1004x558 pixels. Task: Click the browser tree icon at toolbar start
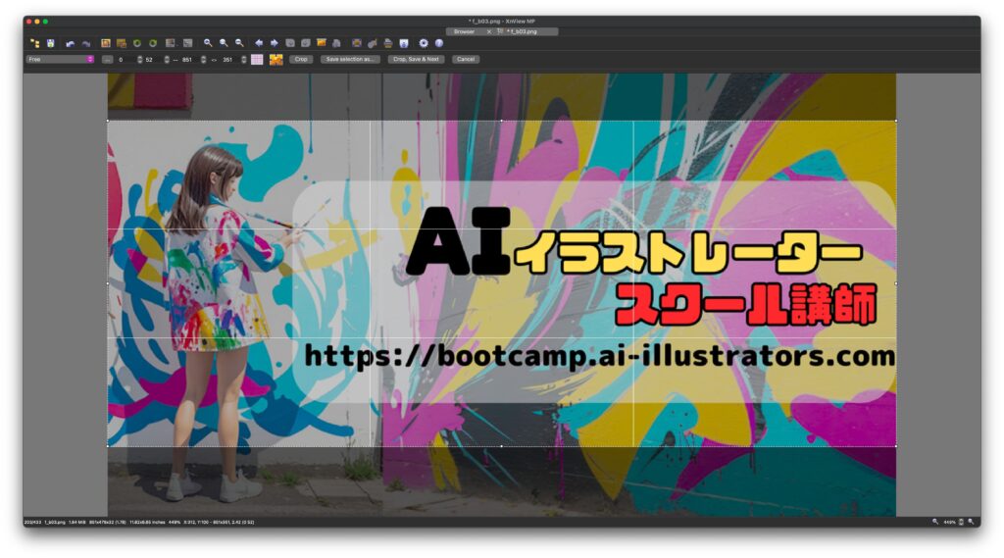coord(34,43)
